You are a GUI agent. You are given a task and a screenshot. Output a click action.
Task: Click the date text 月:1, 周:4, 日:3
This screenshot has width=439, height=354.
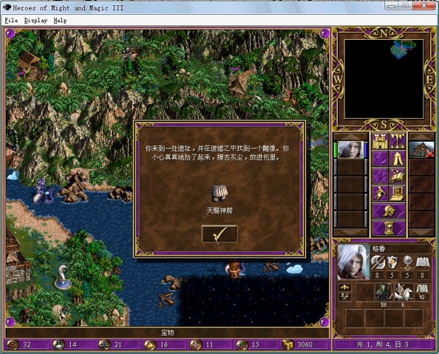click(x=383, y=345)
